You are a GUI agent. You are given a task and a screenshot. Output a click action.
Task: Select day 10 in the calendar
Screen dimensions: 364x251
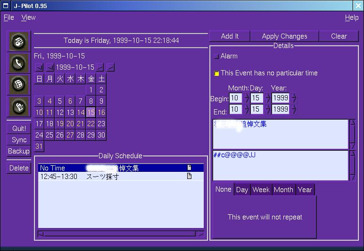coord(39,113)
